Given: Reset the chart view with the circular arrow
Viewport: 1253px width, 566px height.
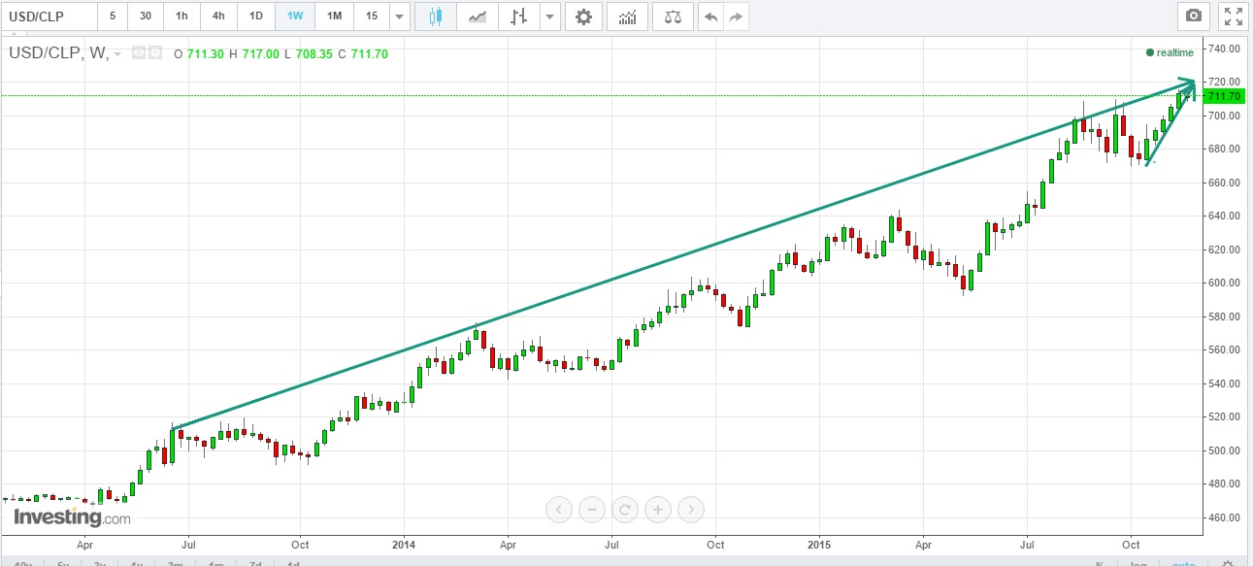Looking at the screenshot, I should point(625,509).
